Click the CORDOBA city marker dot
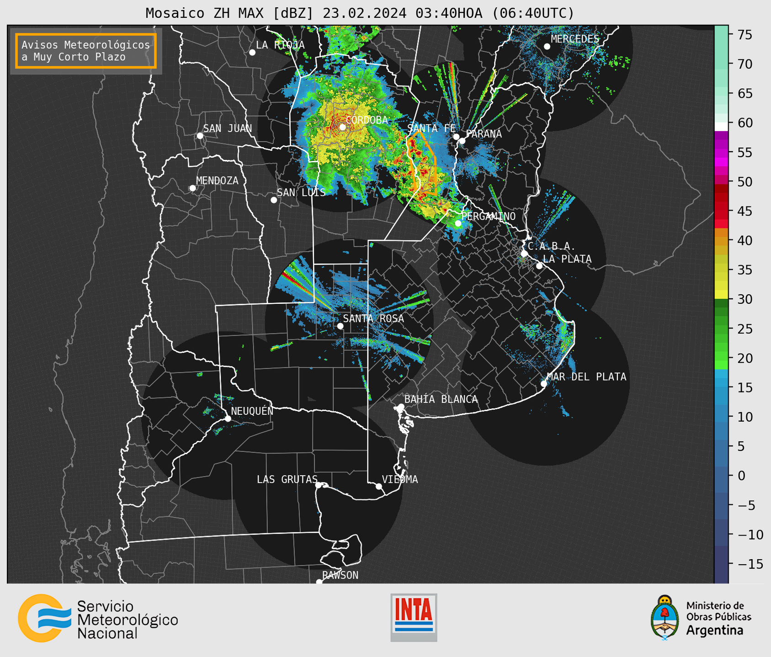The image size is (771, 657). 342,127
